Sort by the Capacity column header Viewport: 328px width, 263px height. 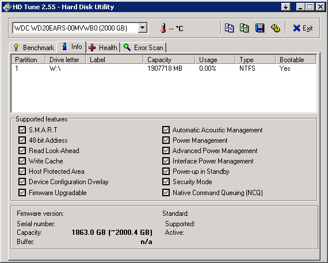(x=169, y=60)
